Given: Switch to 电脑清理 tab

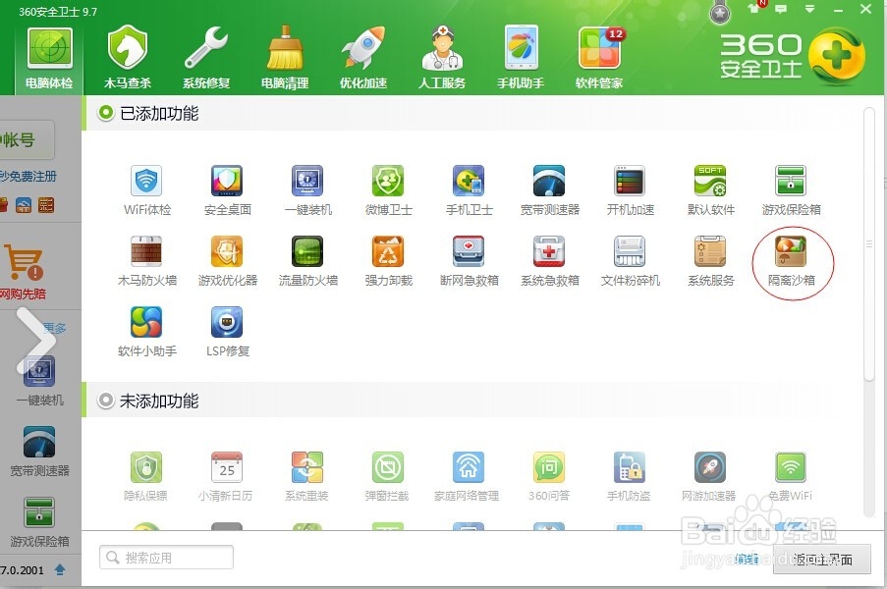Looking at the screenshot, I should (x=285, y=58).
